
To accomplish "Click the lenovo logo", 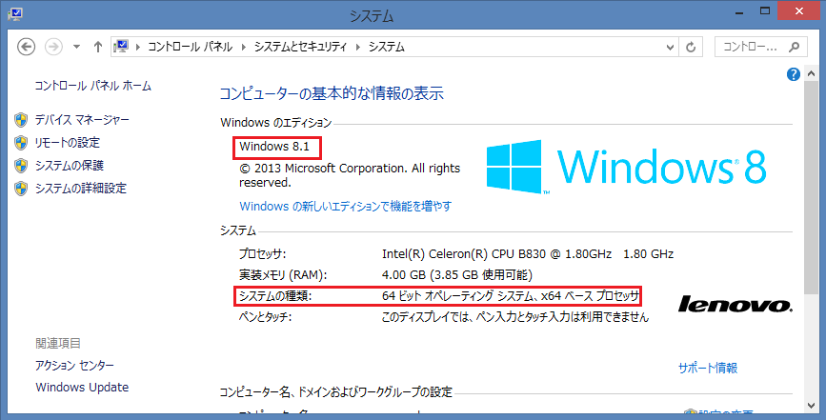I will pyautogui.click(x=735, y=304).
